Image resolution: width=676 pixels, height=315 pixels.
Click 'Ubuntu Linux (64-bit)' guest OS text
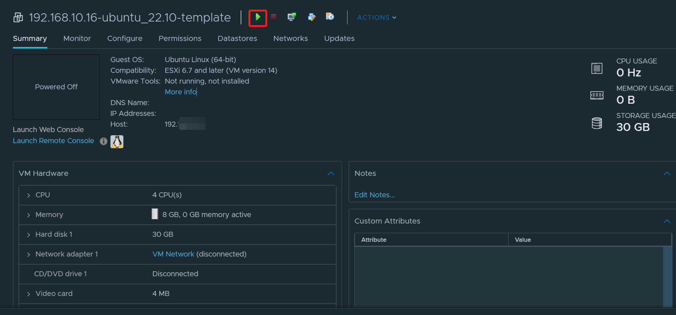(200, 60)
